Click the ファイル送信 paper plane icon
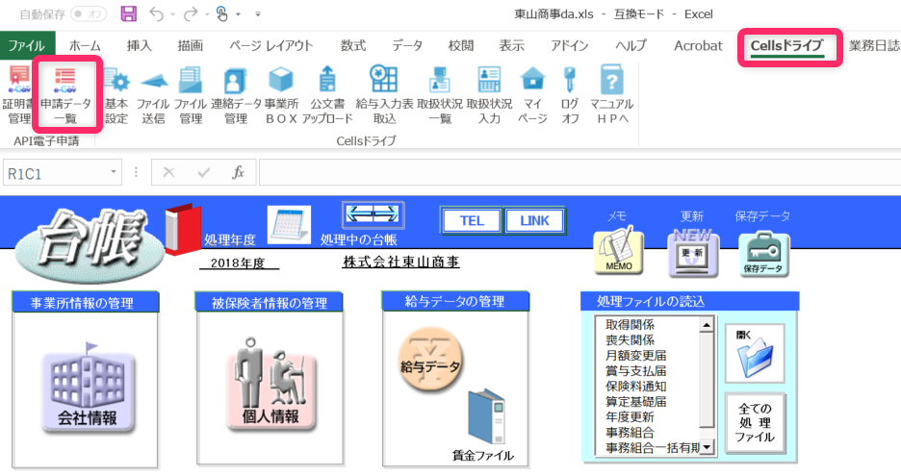The width and height of the screenshot is (901, 476). coord(153,95)
